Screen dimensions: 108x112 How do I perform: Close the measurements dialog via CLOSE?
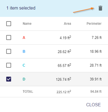pos(93,105)
